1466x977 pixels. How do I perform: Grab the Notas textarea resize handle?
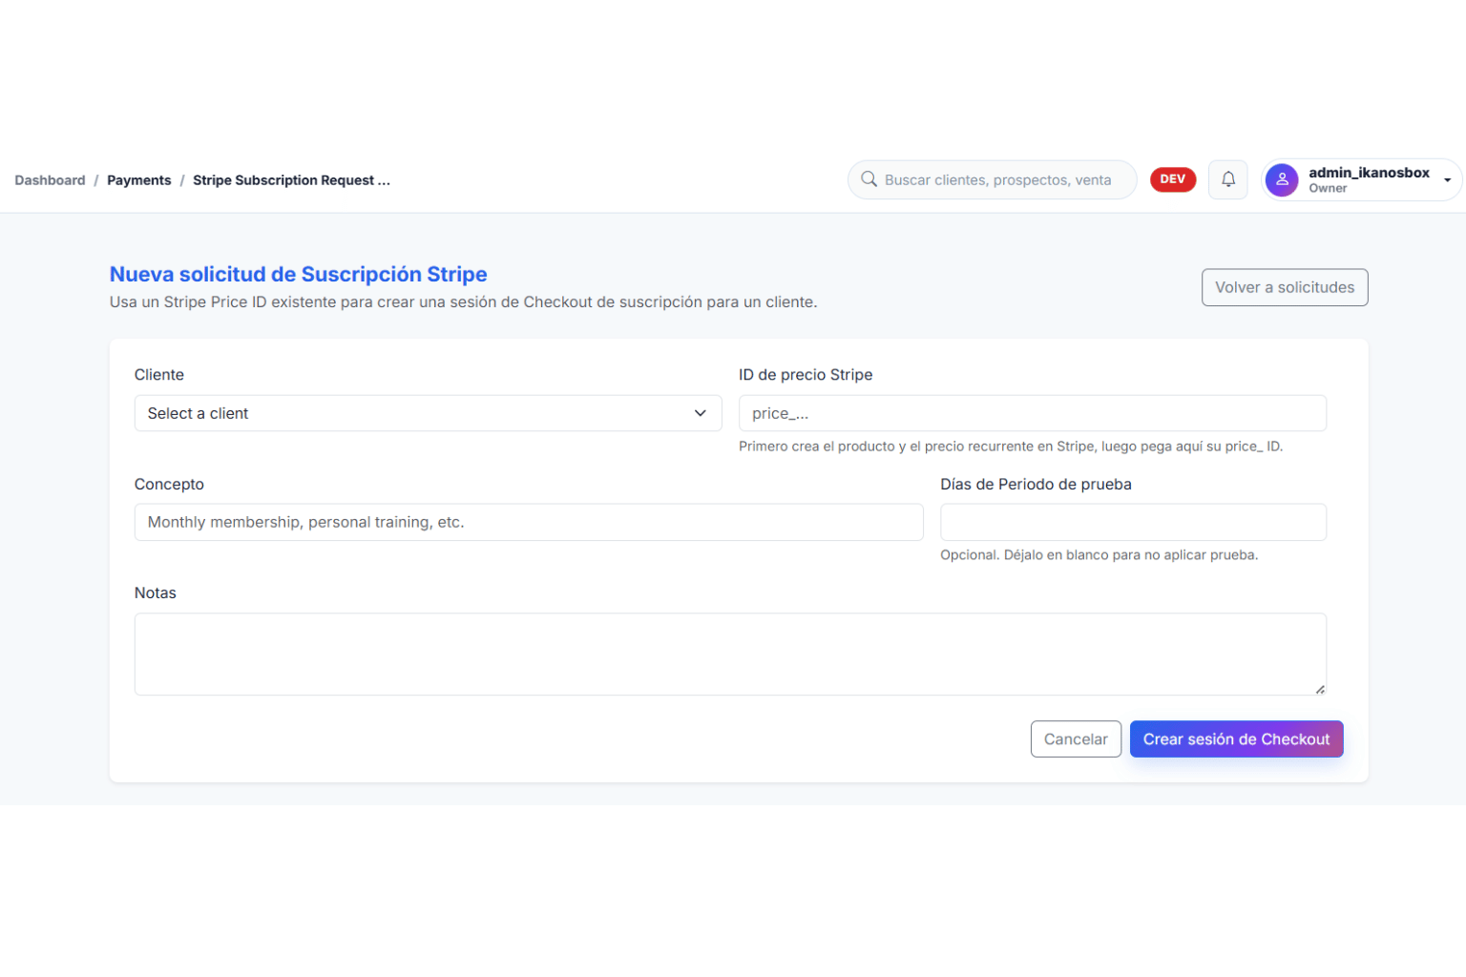click(1320, 689)
